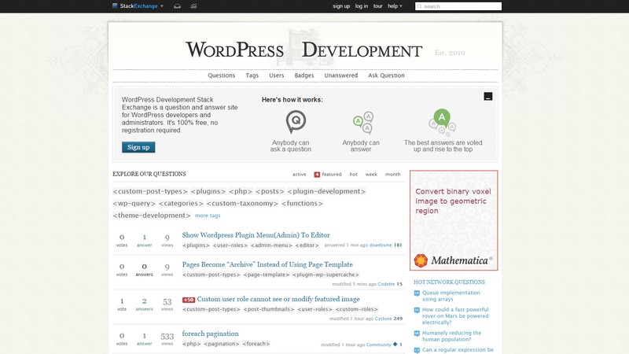The height and width of the screenshot is (354, 629).
Task: Click the user-roles tag under Plugin Menu question
Action: 230,245
